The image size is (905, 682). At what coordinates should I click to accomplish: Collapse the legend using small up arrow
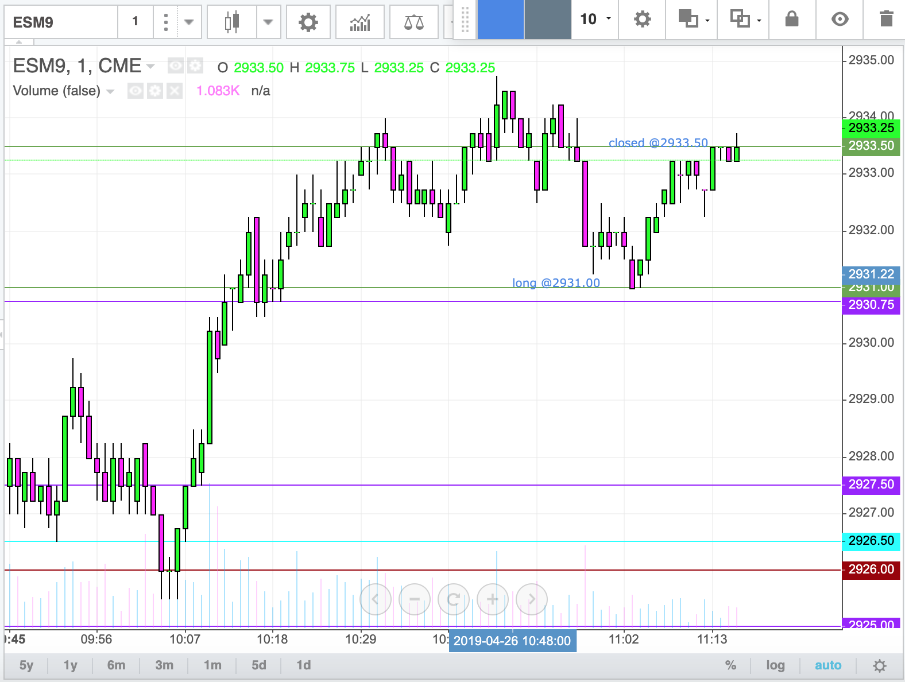tap(19, 42)
